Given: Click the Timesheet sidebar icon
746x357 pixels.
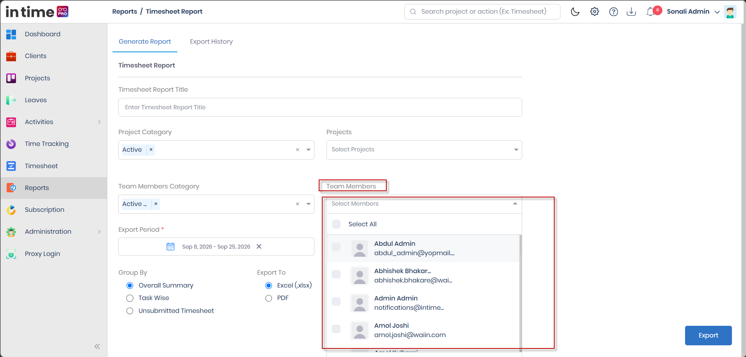Looking at the screenshot, I should [x=11, y=166].
